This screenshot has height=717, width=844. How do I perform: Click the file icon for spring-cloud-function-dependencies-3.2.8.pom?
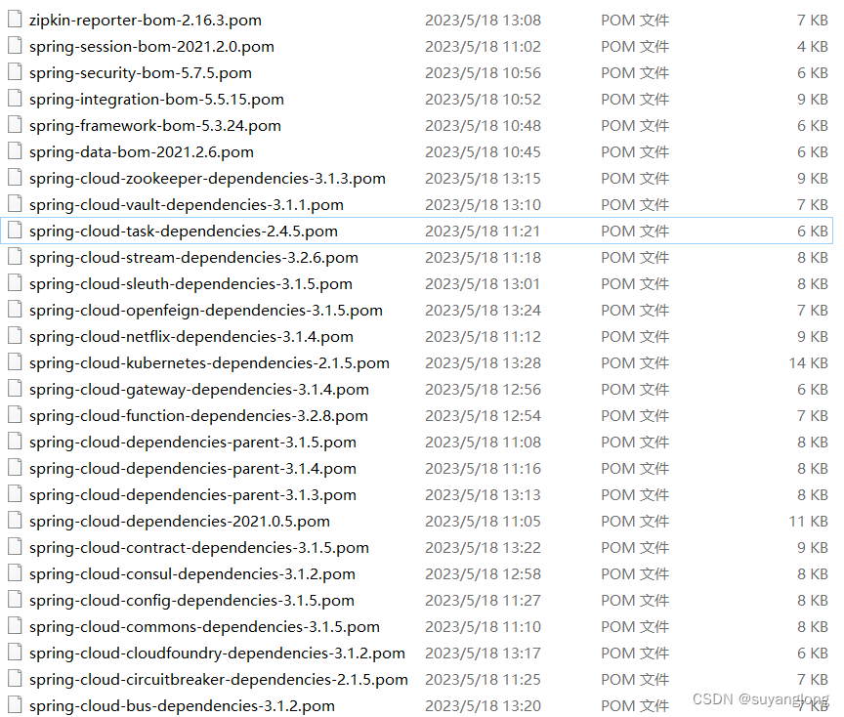[15, 415]
